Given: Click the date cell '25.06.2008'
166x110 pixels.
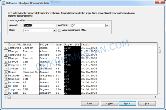Looking at the screenshot, I should [89, 93].
